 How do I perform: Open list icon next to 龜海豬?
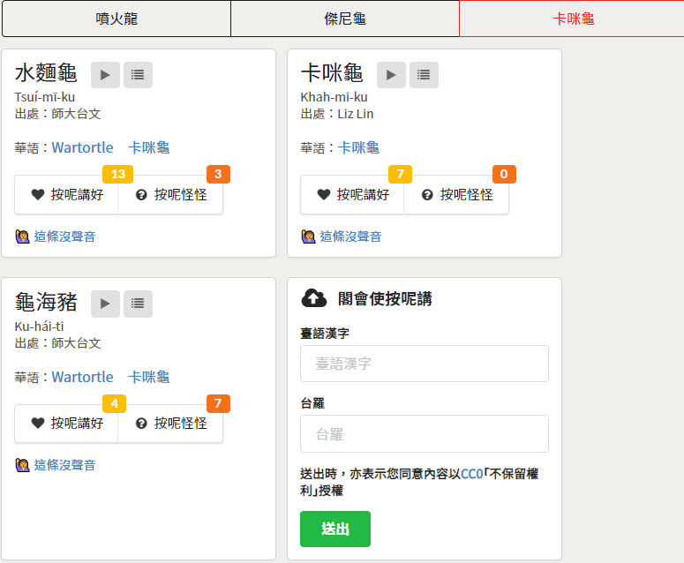tap(138, 304)
